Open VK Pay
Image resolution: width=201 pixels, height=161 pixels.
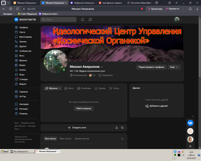[20, 97]
